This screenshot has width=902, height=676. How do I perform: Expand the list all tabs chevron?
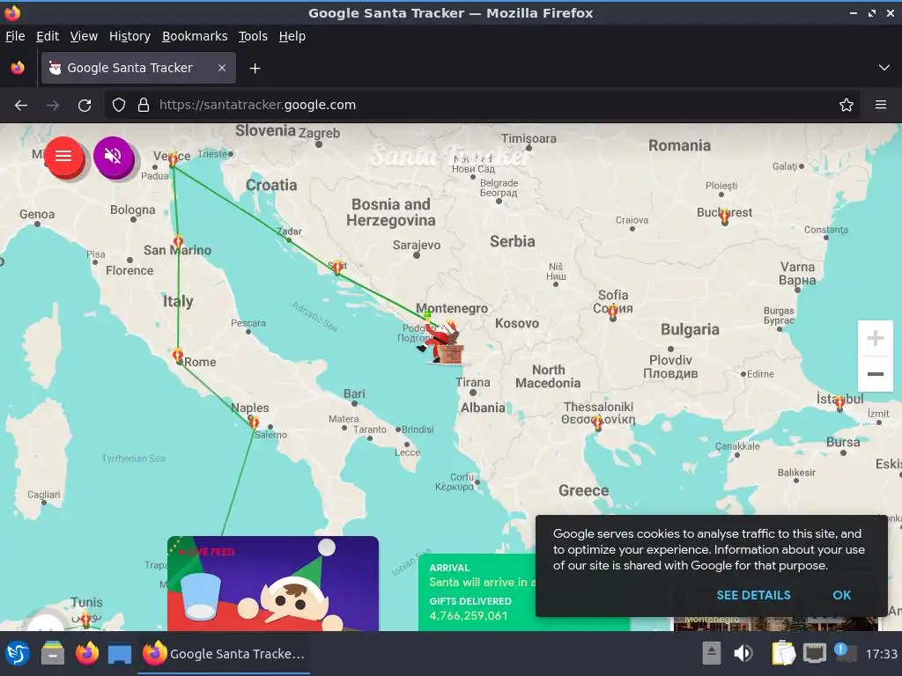884,68
